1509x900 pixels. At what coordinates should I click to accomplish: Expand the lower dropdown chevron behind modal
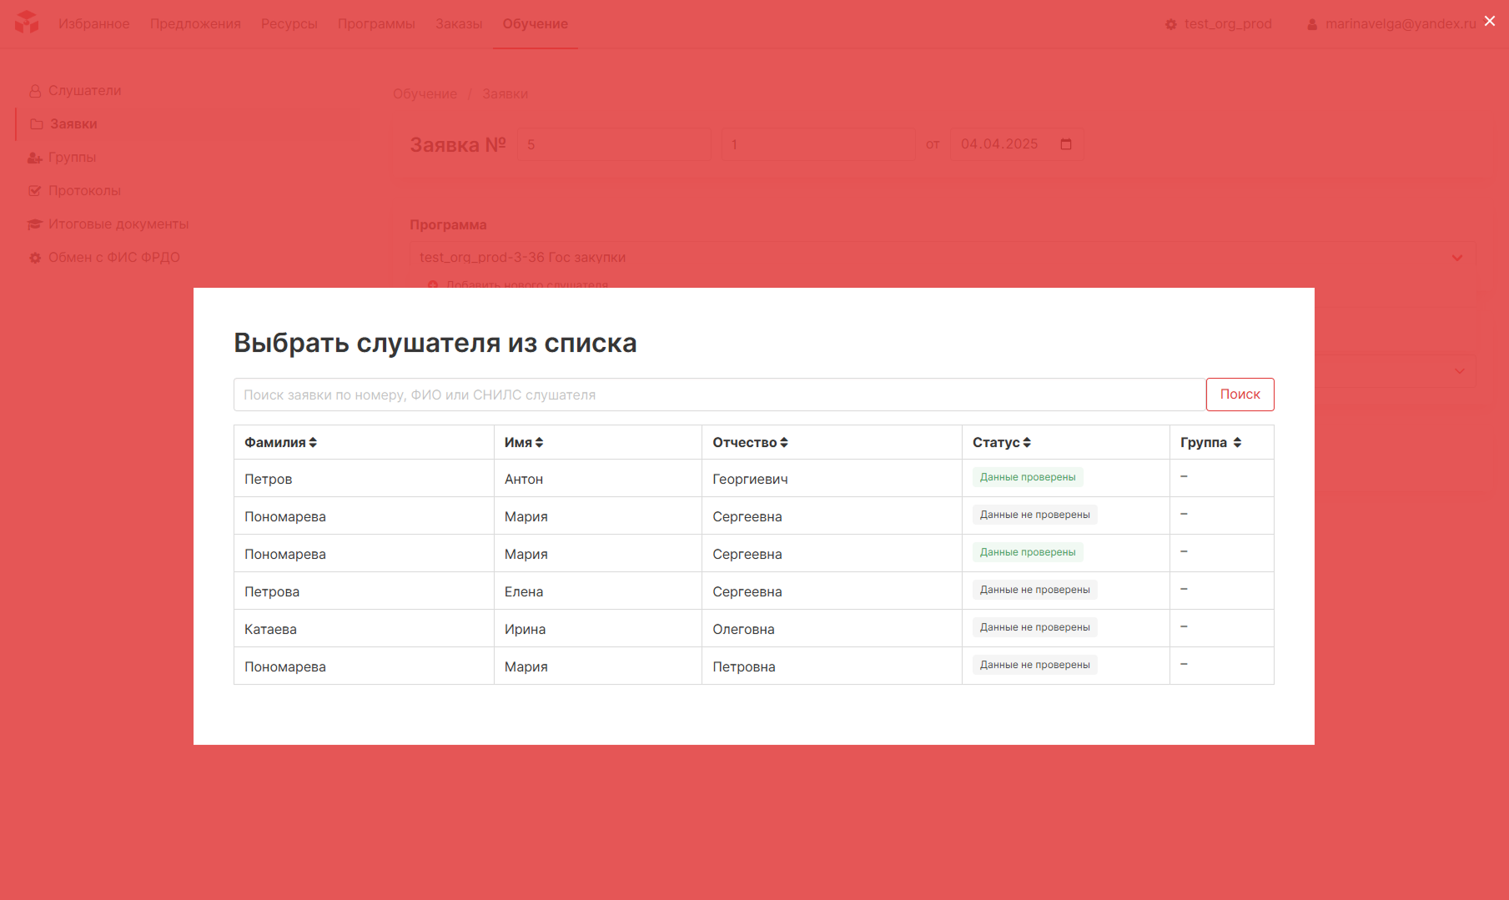coord(1460,371)
